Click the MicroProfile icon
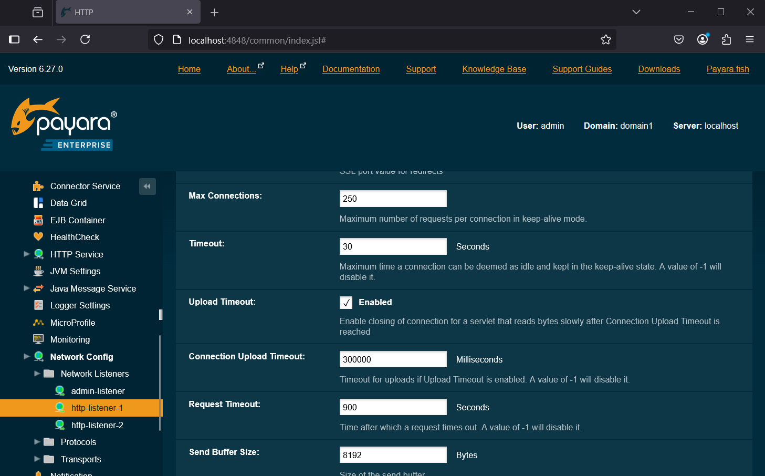 coord(38,323)
